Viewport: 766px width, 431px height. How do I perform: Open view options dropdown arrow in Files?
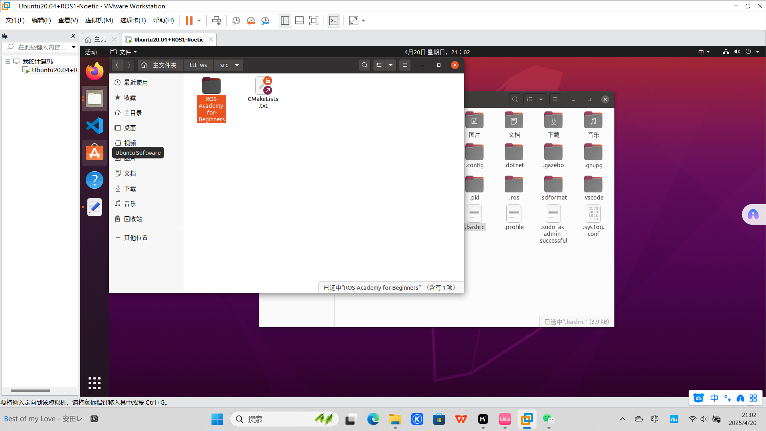point(391,65)
